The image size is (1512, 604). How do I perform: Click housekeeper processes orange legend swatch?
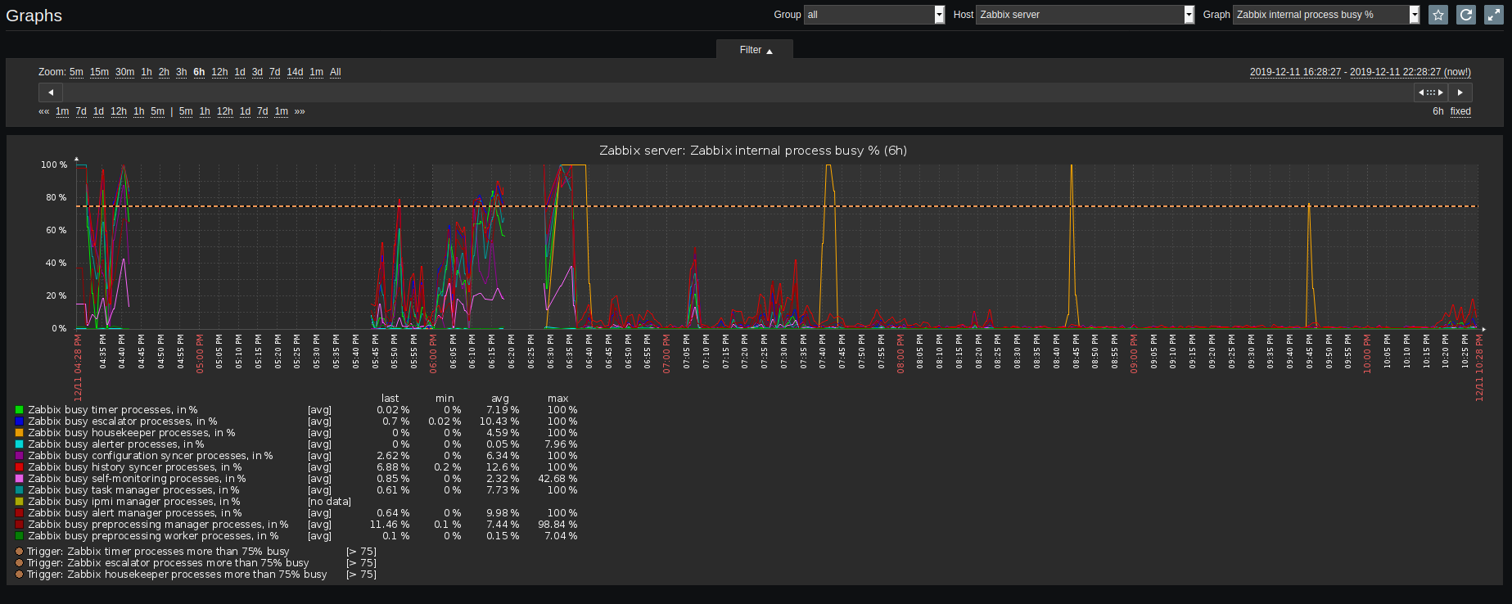tap(19, 433)
